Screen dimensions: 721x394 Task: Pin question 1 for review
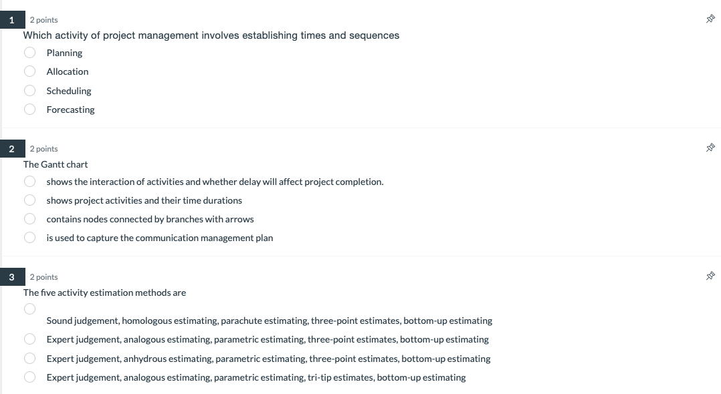coord(710,19)
